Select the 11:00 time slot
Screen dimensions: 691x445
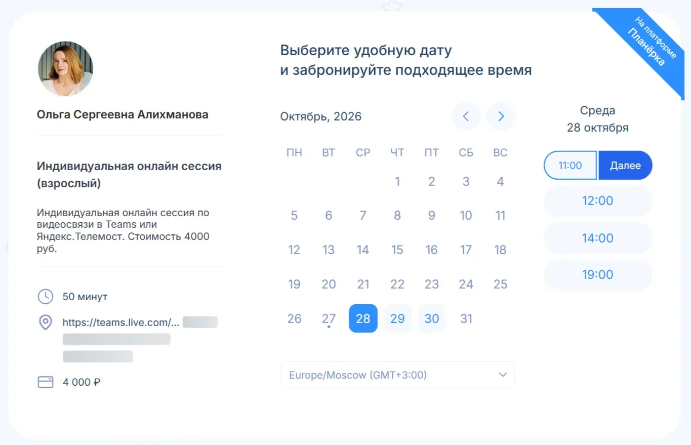[570, 166]
